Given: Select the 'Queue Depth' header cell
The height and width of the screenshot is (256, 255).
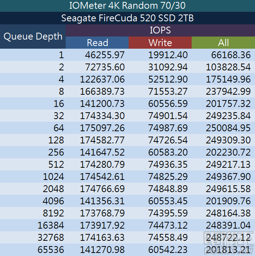Looking at the screenshot, I should [33, 37].
